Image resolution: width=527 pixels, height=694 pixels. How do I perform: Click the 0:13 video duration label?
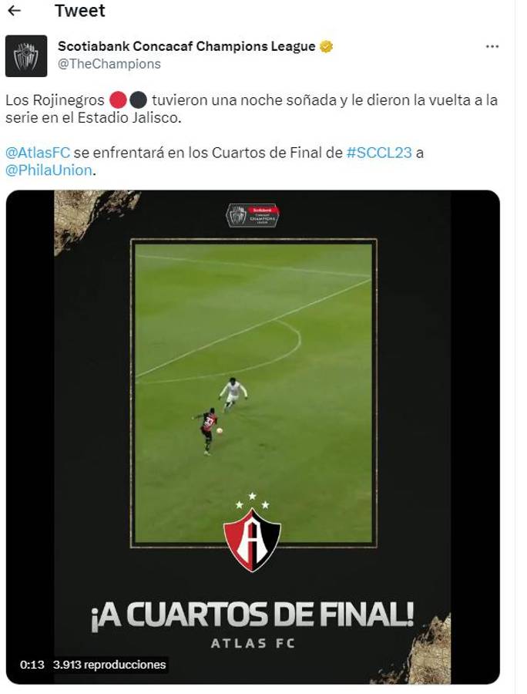pyautogui.click(x=32, y=665)
